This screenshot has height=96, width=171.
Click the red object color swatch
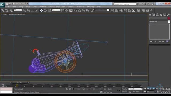pos(169,18)
